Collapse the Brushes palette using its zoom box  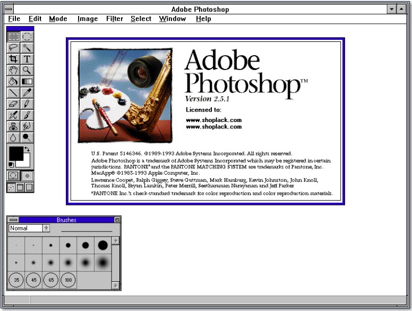tap(117, 220)
